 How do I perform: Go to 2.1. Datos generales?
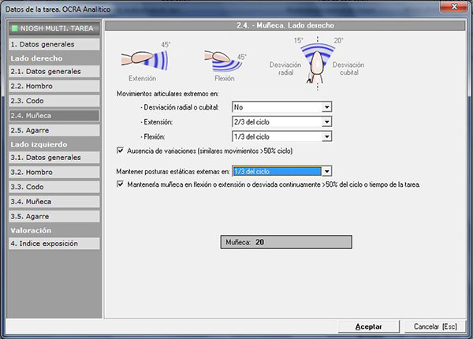[x=54, y=72]
